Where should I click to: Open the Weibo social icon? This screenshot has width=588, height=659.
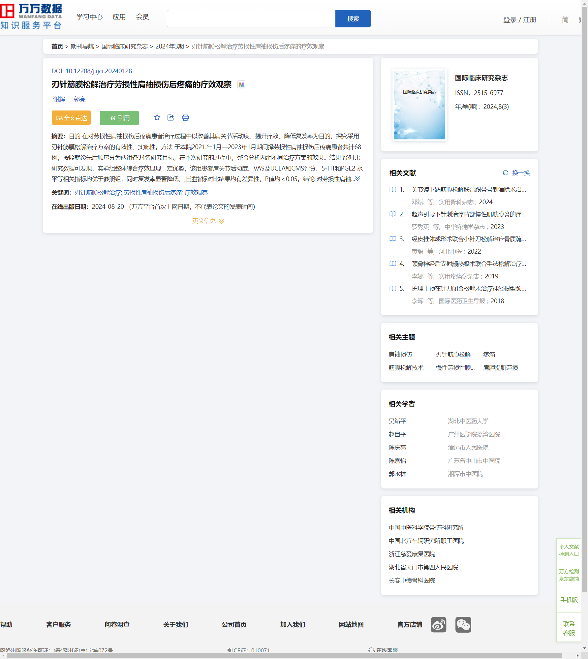point(438,625)
